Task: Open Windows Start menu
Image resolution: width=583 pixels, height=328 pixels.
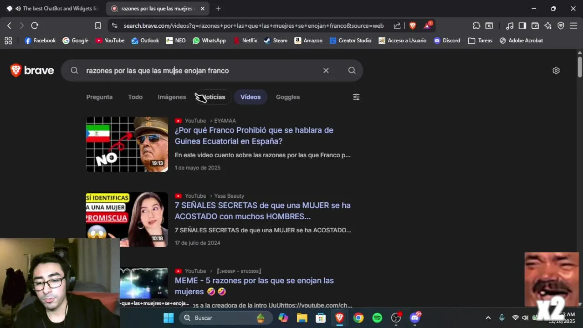Action: tap(169, 318)
